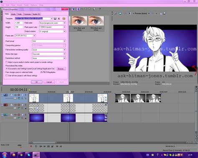Click the Stop button in the transport bar
Viewport: 198px width, 158px height.
[x=52, y=146]
